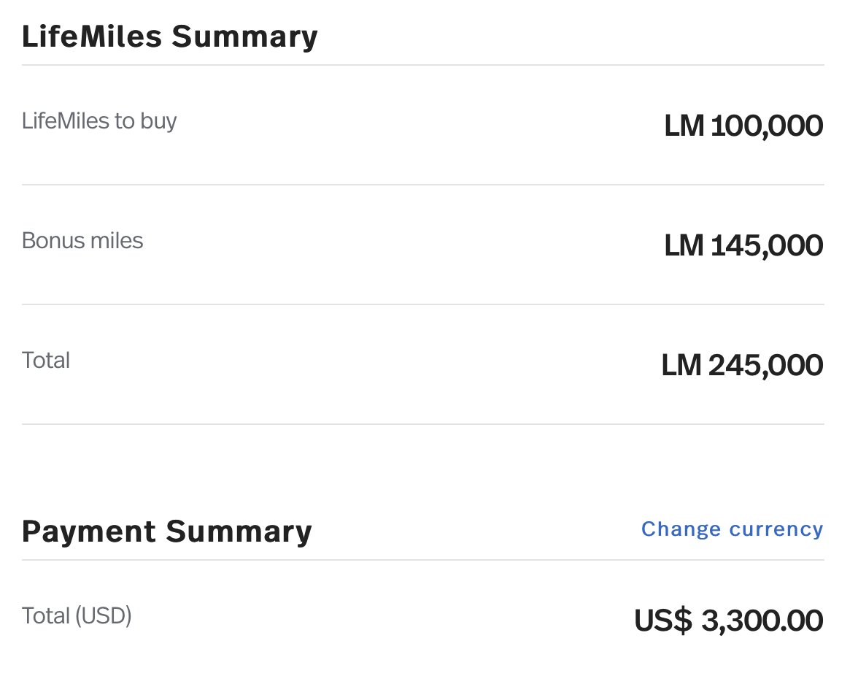Click the Change currency link
The height and width of the screenshot is (676, 858).
(733, 529)
